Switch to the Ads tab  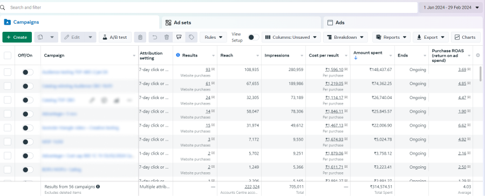coord(403,23)
